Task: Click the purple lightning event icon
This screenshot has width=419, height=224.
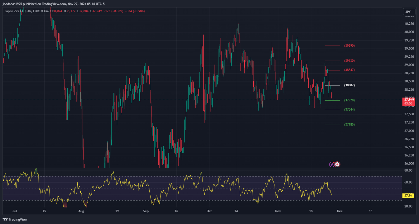Action: click(332, 165)
